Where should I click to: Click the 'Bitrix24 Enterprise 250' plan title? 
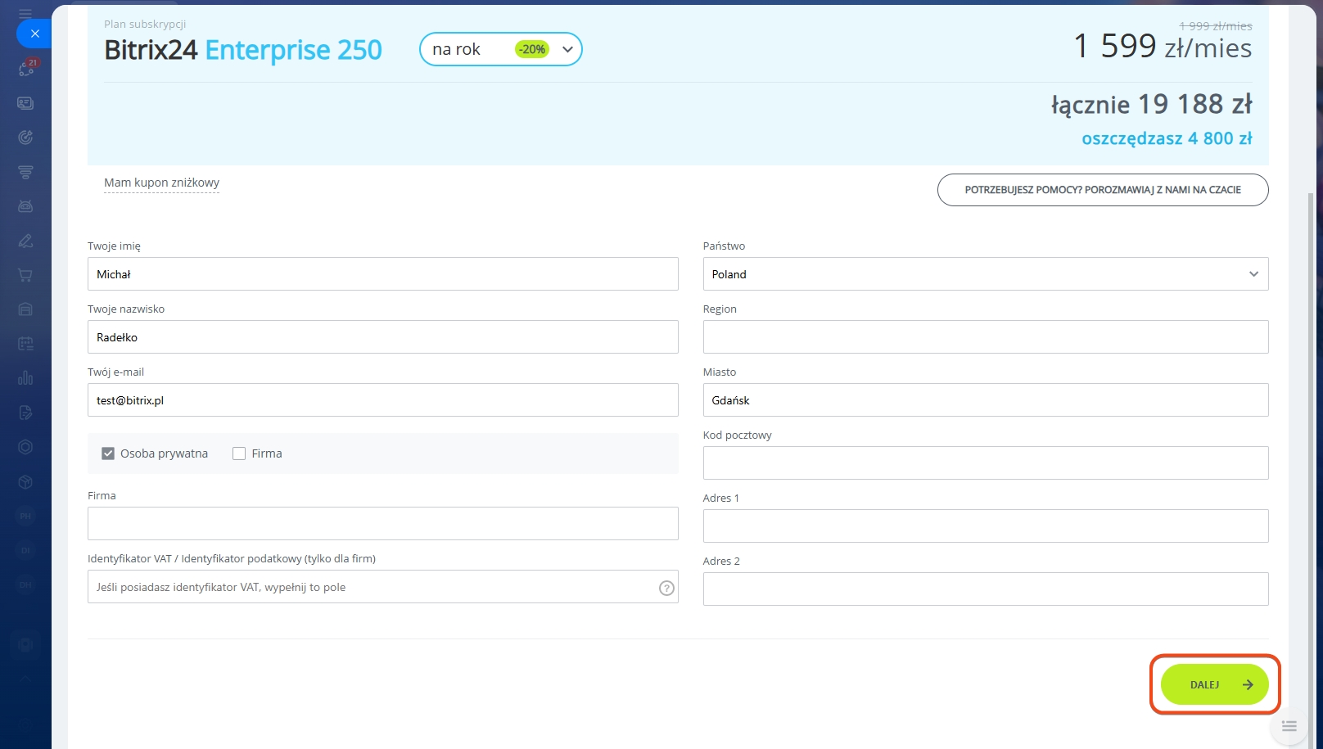pyautogui.click(x=243, y=50)
